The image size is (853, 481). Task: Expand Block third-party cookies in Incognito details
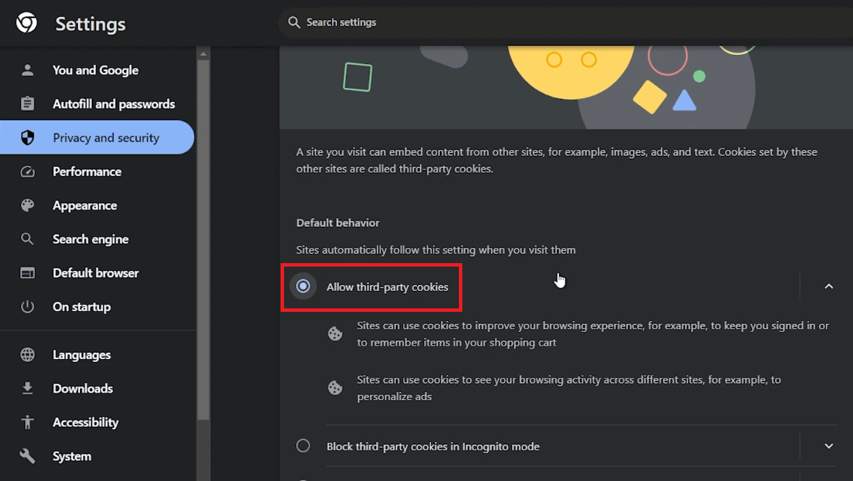pos(829,445)
